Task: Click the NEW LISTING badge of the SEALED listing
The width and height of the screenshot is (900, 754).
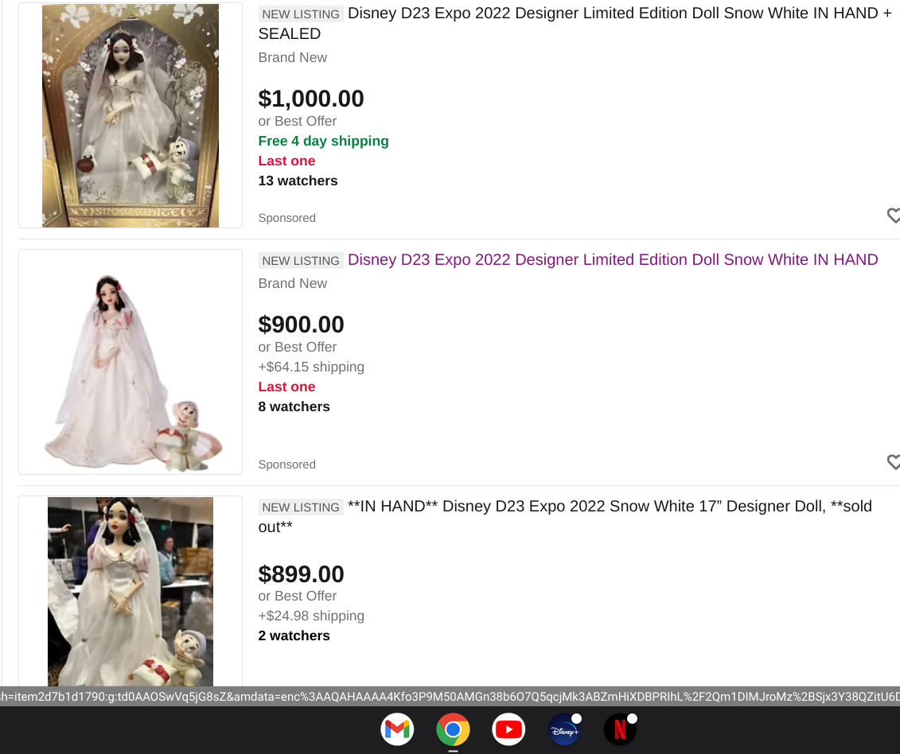Action: point(301,14)
